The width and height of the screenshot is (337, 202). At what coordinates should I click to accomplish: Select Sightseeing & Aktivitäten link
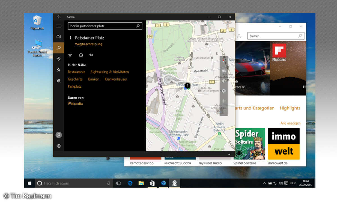(110, 72)
